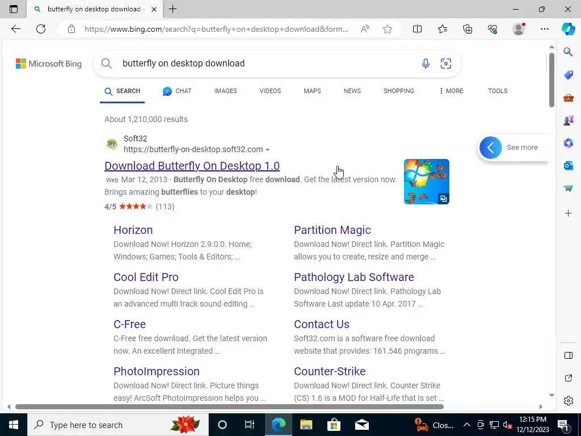This screenshot has width=581, height=436.
Task: Toggle the sidebar panel layout icon
Action: (x=568, y=355)
